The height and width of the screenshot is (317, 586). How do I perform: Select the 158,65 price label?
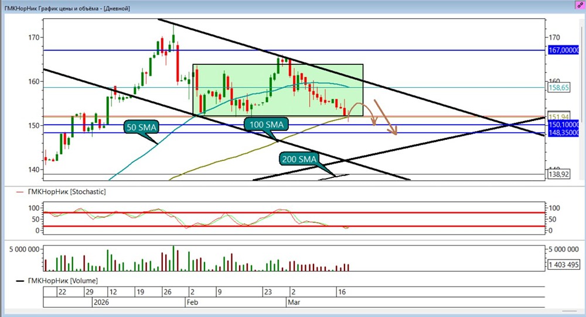click(558, 88)
